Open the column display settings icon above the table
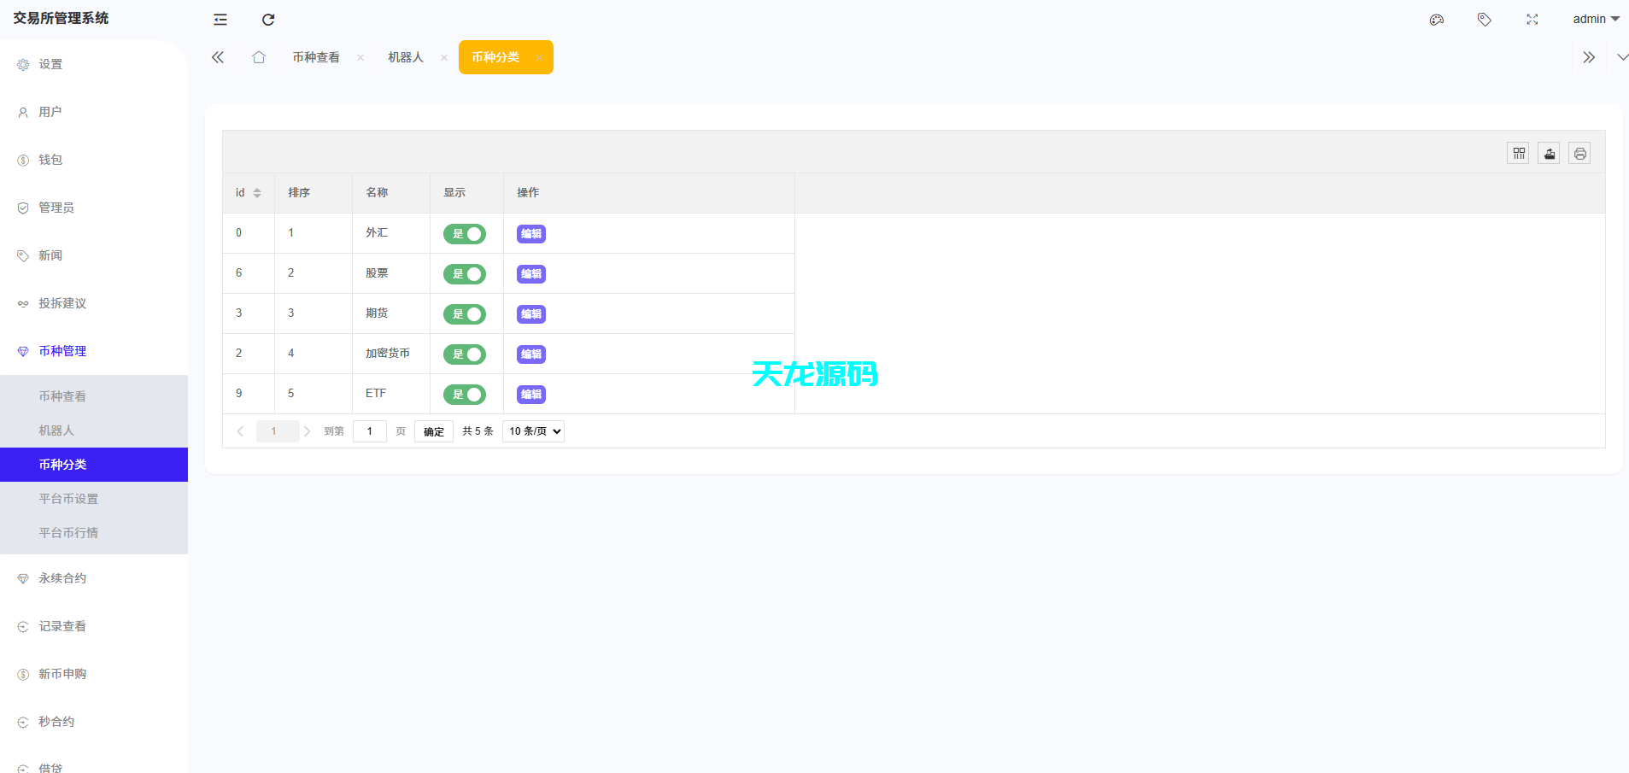The height and width of the screenshot is (773, 1629). click(1519, 153)
